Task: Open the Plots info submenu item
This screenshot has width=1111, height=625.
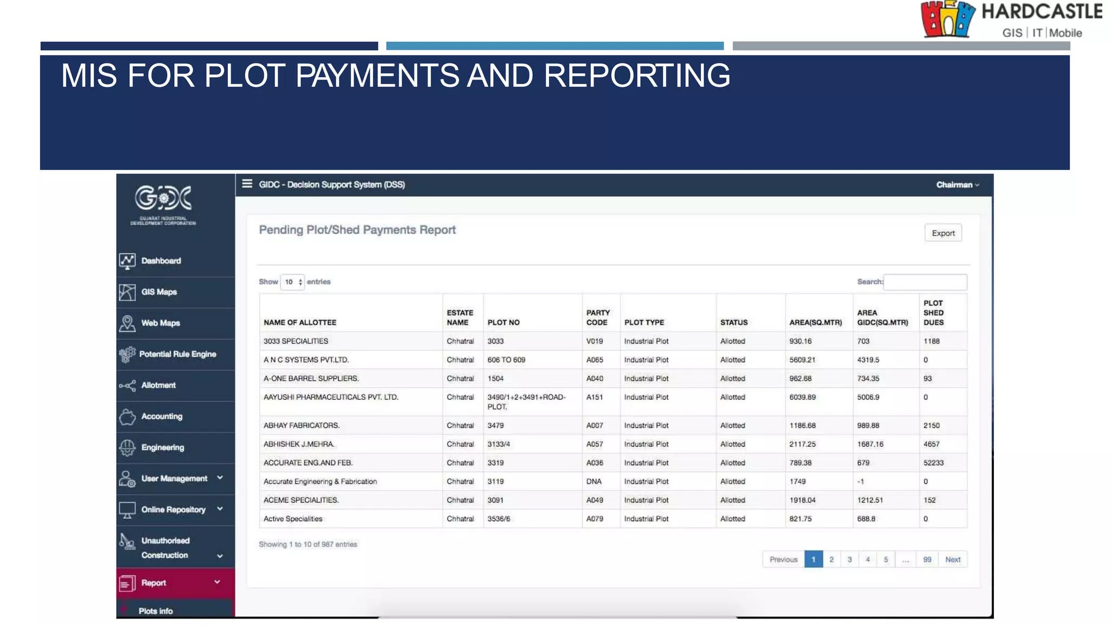Action: pyautogui.click(x=156, y=611)
